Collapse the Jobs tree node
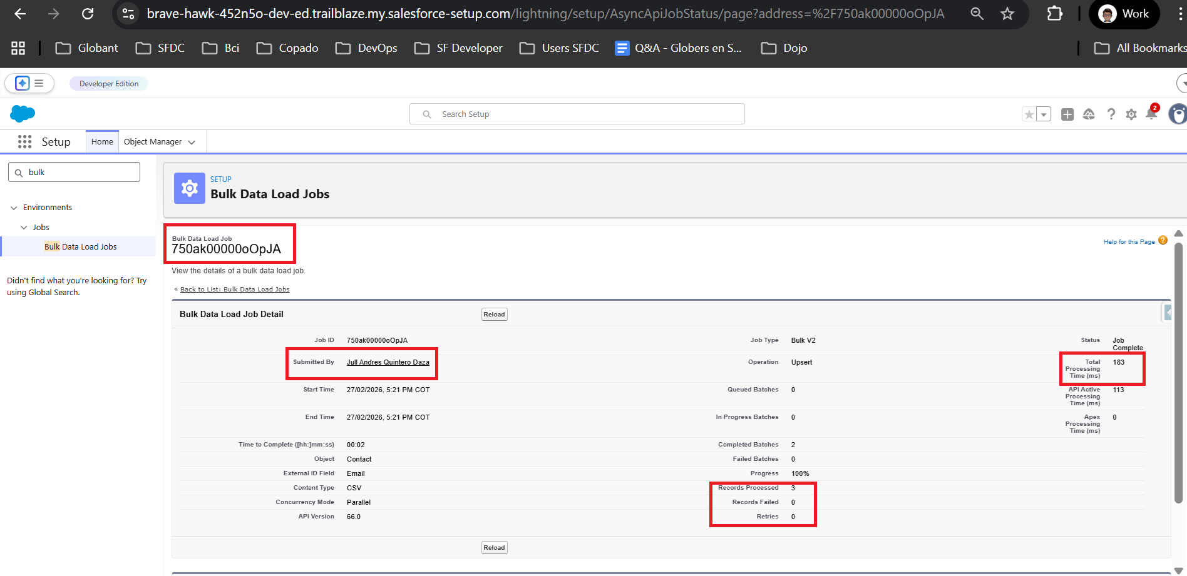Image resolution: width=1187 pixels, height=576 pixels. 24,228
